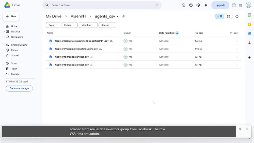Expand agents_csv folder dropdown arrow
This screenshot has height=143, width=254.
pos(117,16)
